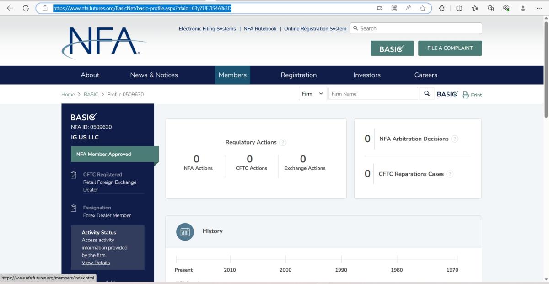
Task: Expand the Firm search type dropdown
Action: (x=312, y=94)
